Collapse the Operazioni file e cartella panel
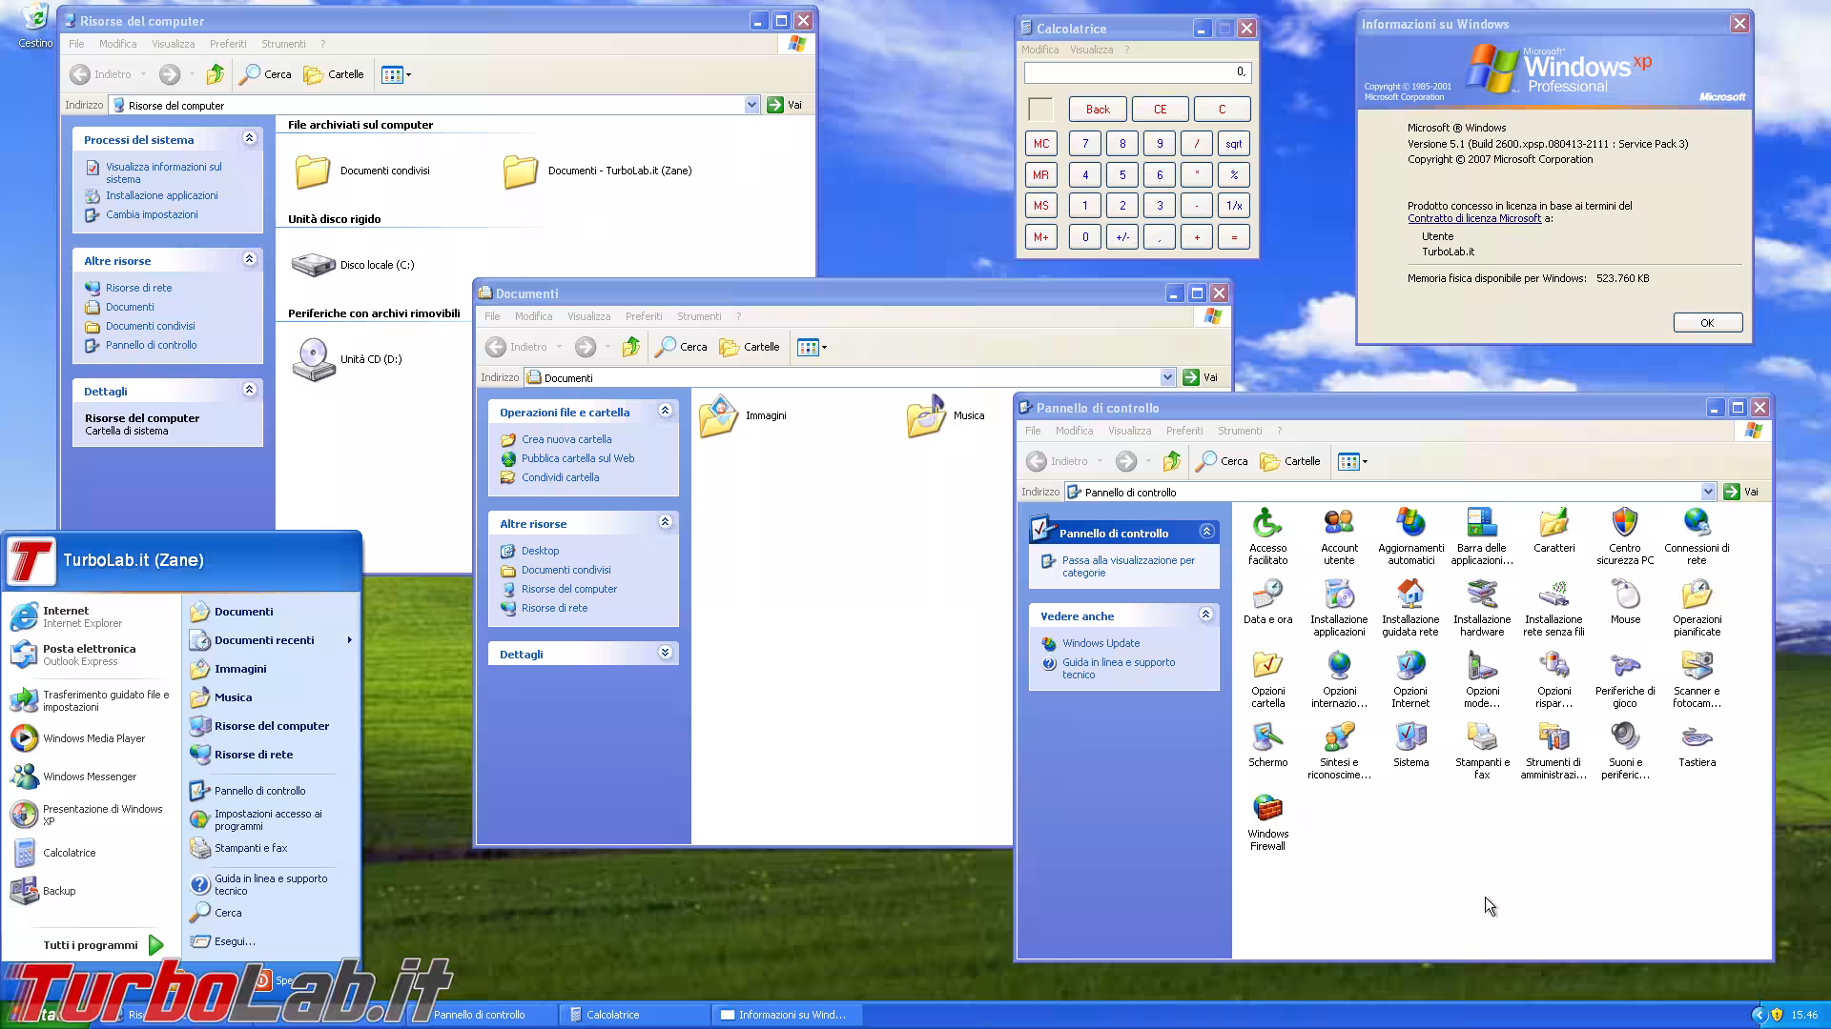This screenshot has height=1029, width=1831. coord(665,411)
